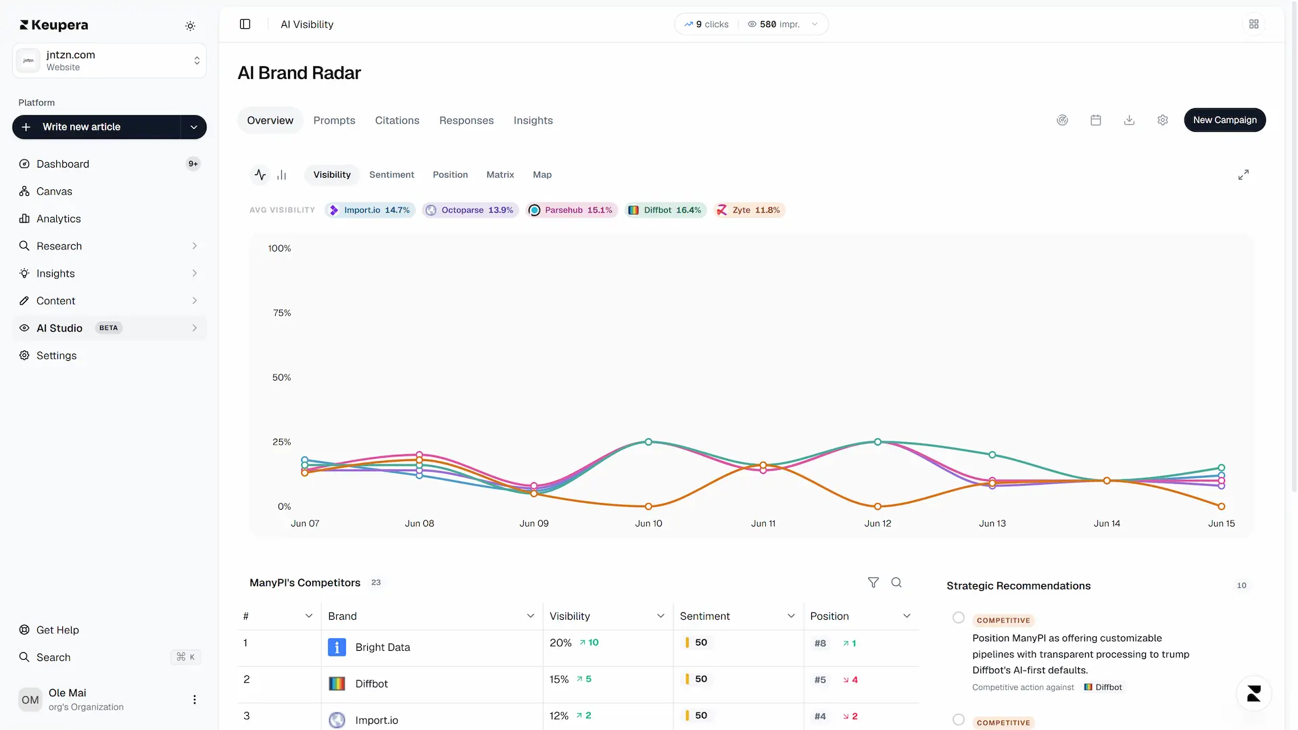Viewport: 1298px width, 730px height.
Task: Click the Dashboard 9+ notification badge
Action: (x=193, y=164)
